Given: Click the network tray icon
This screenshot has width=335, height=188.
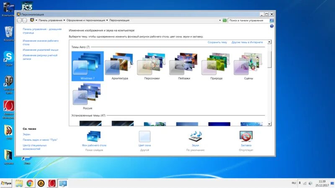Looking at the screenshot, I should click(x=305, y=183).
